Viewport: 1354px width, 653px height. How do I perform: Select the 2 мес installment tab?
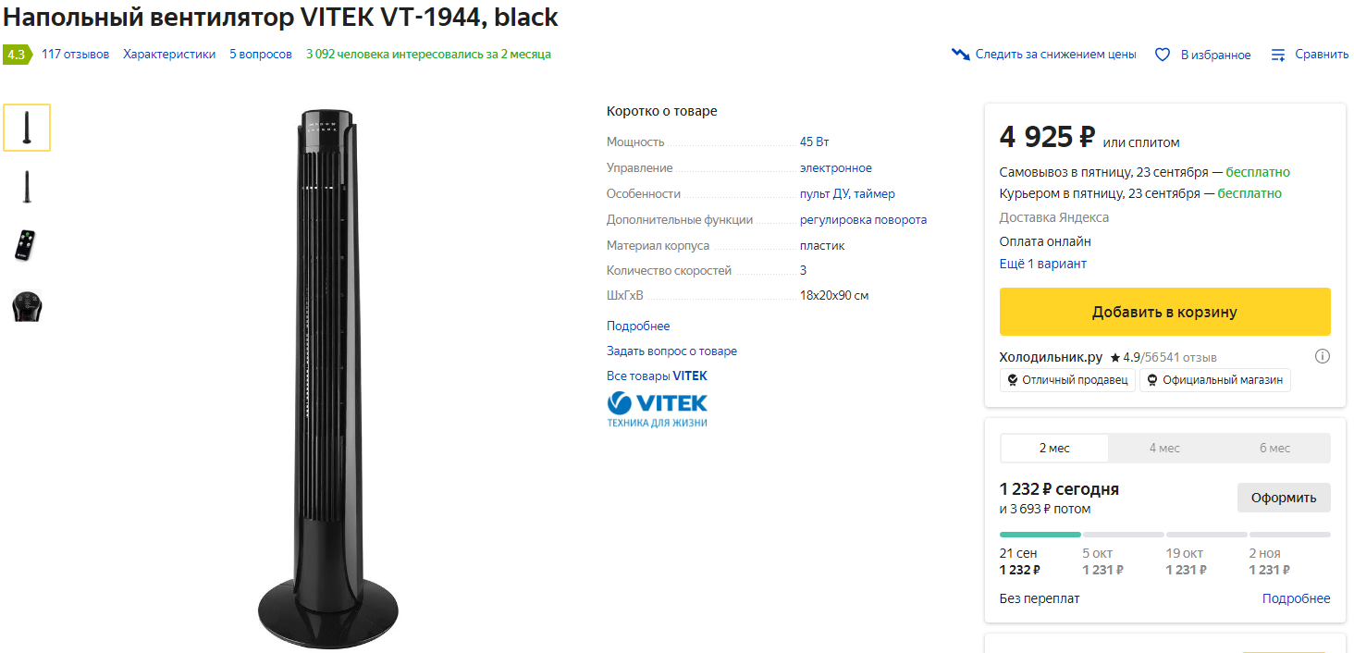1054,448
